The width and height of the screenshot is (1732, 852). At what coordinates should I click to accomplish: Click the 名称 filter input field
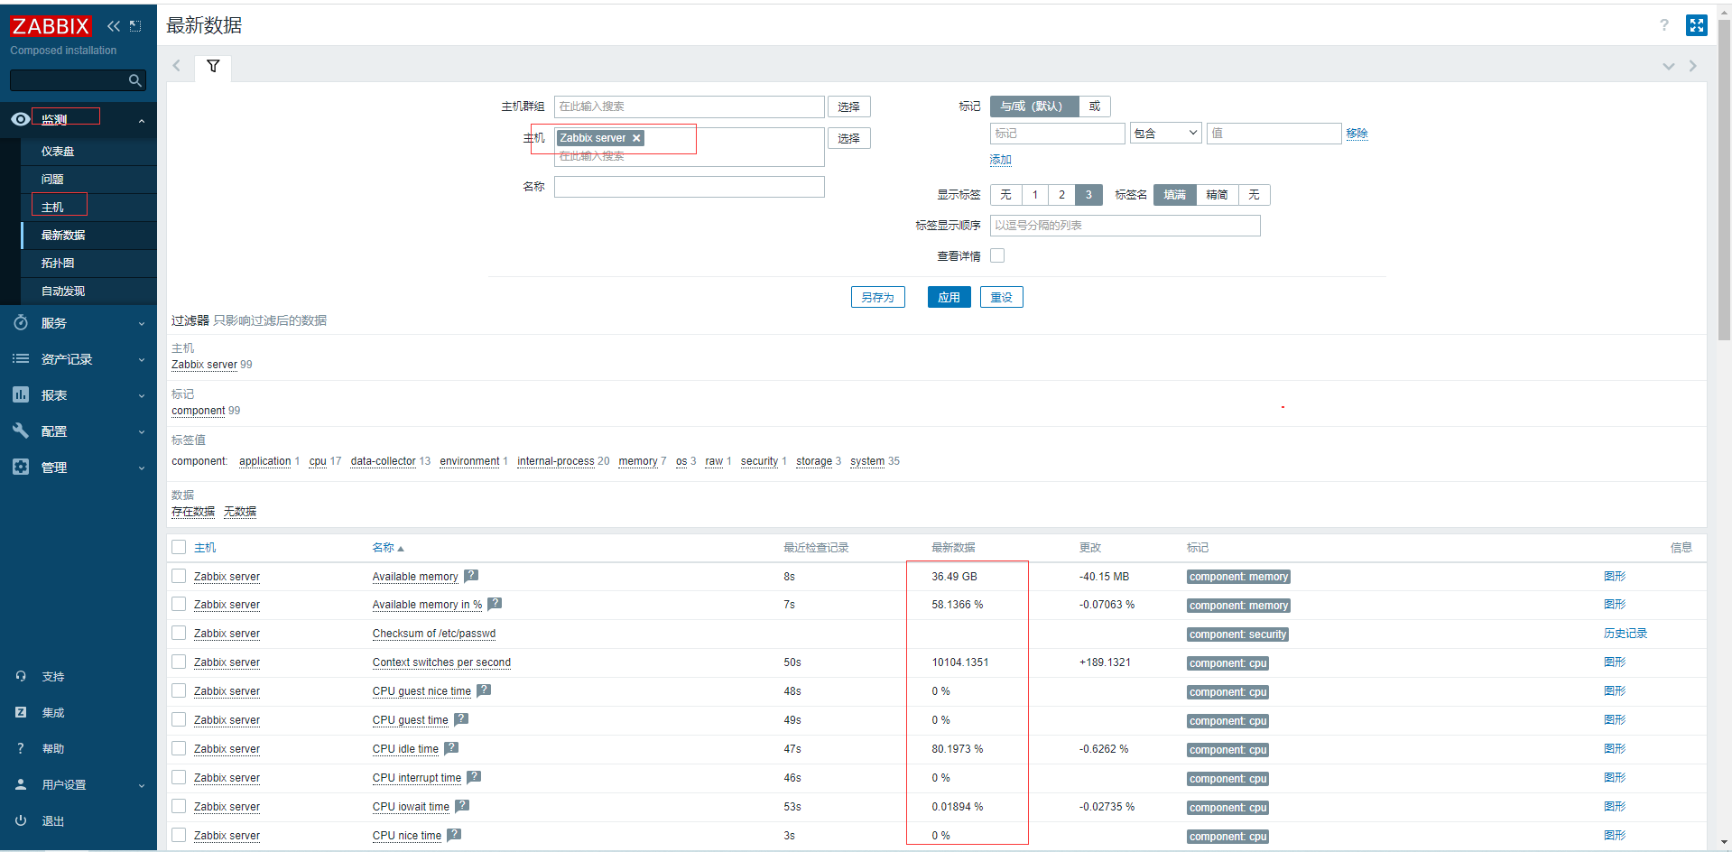689,187
